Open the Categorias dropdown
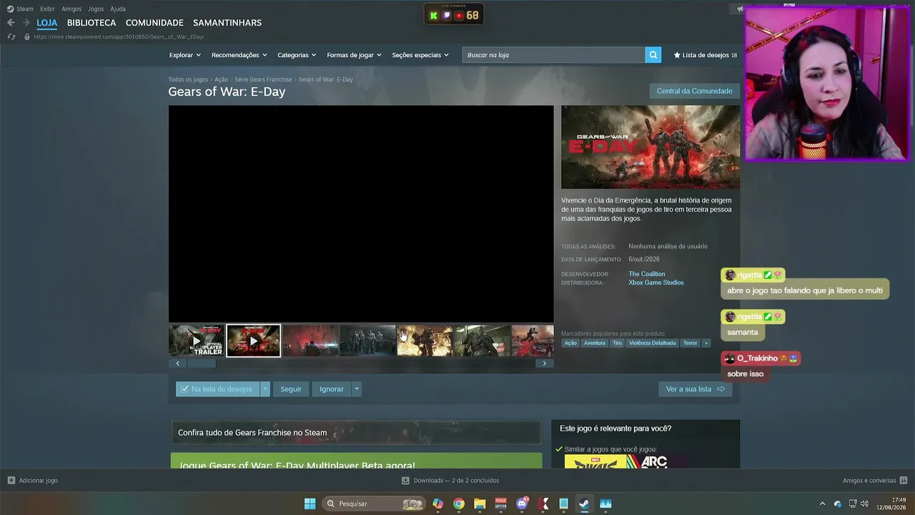 pyautogui.click(x=297, y=55)
